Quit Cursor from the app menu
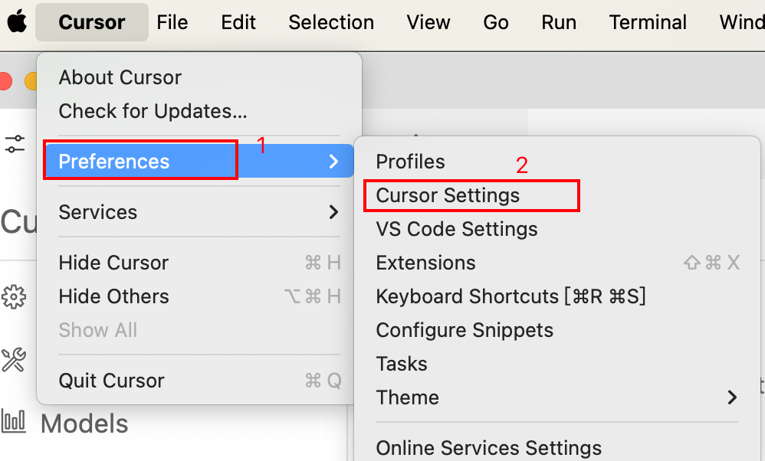 [112, 381]
